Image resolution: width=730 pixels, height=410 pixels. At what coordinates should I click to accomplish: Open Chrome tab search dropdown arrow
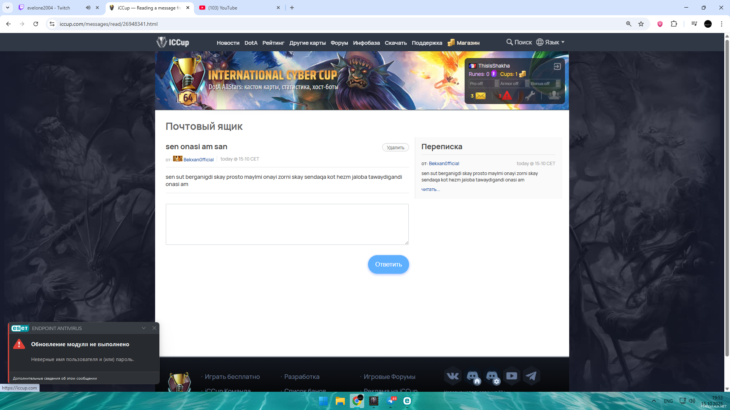[8, 8]
